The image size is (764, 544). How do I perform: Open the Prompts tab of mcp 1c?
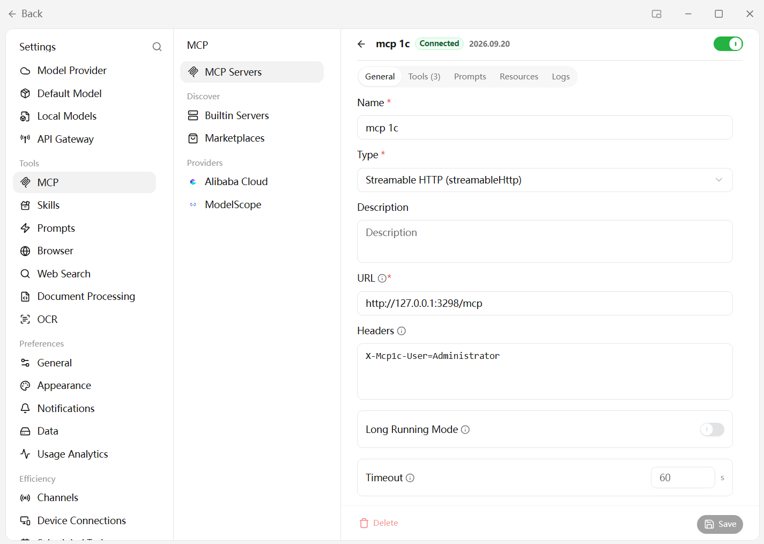(x=470, y=77)
